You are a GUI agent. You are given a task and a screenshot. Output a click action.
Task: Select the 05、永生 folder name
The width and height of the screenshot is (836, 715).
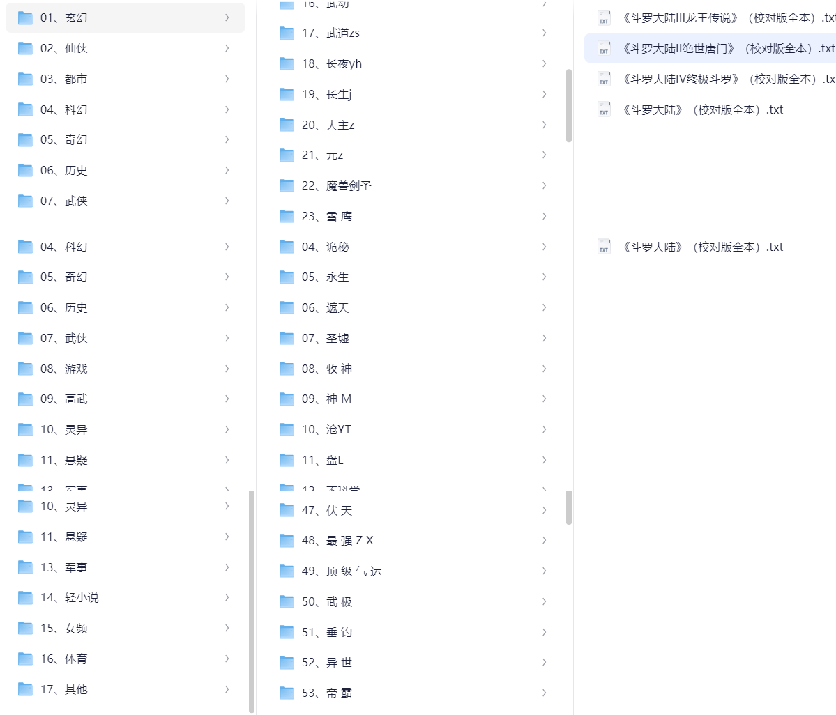coord(325,277)
